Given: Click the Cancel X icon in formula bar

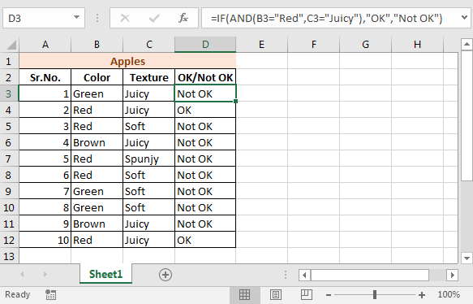Looking at the screenshot, I should 125,18.
